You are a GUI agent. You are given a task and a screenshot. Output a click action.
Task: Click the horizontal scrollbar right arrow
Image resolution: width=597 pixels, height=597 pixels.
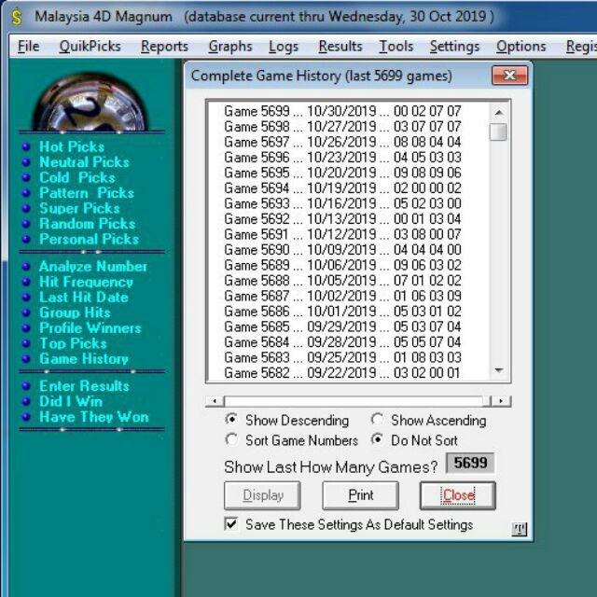click(501, 401)
